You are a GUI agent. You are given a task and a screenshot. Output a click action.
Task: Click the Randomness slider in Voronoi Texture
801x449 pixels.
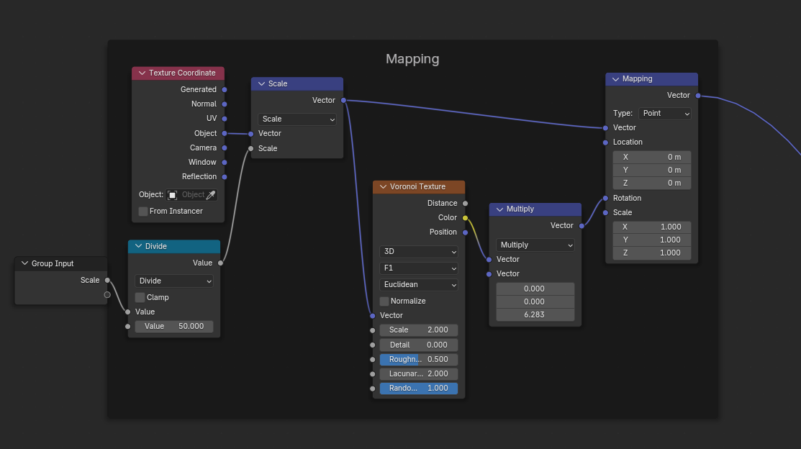point(418,389)
